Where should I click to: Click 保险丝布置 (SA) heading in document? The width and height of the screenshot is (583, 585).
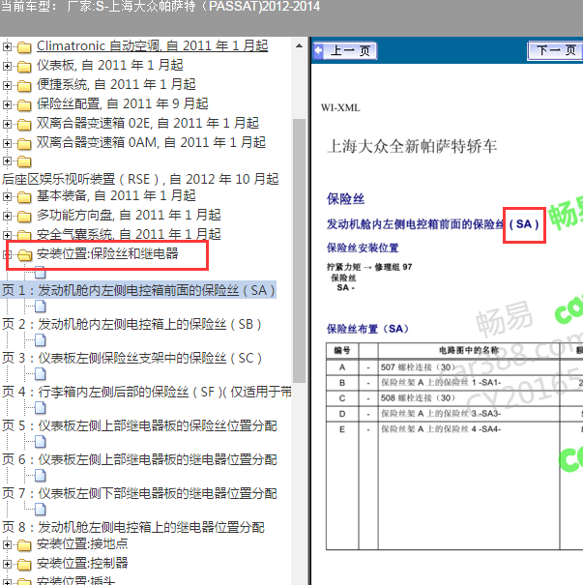pyautogui.click(x=367, y=329)
